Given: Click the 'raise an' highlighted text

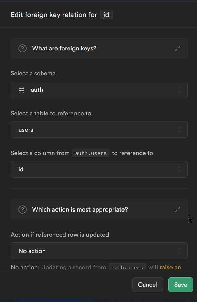Looking at the screenshot, I should click(x=170, y=267).
